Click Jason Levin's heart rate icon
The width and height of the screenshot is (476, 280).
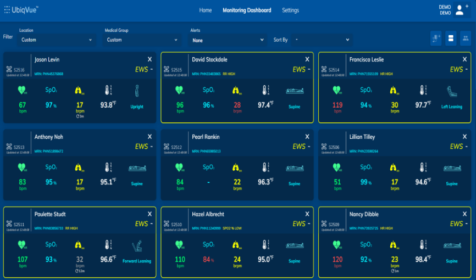point(23,91)
